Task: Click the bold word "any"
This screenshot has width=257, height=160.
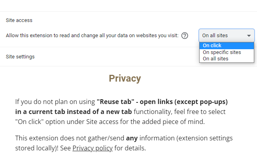Action: tap(131, 138)
